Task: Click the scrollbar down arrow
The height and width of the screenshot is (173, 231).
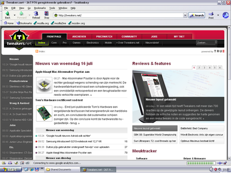Action: click(x=229, y=158)
